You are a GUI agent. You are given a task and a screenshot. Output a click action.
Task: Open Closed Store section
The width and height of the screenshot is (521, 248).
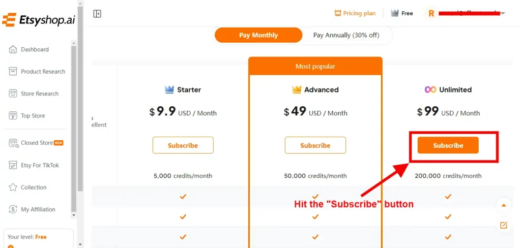pos(36,143)
